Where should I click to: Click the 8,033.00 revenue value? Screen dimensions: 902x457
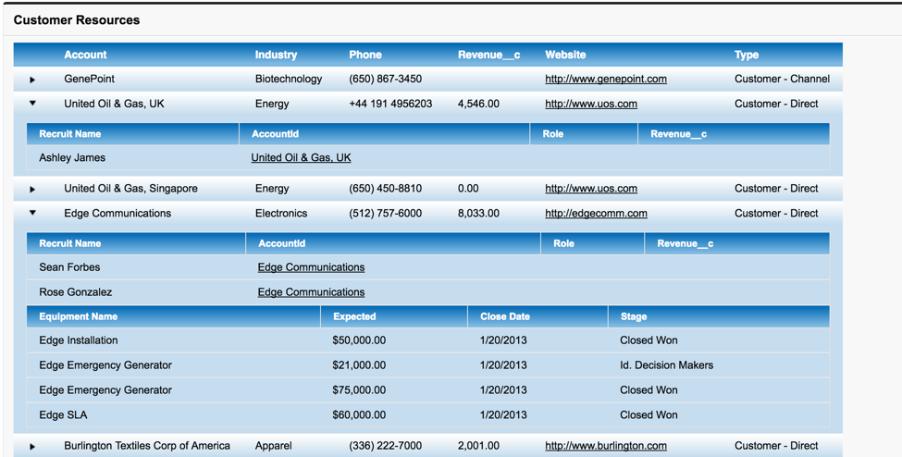478,213
